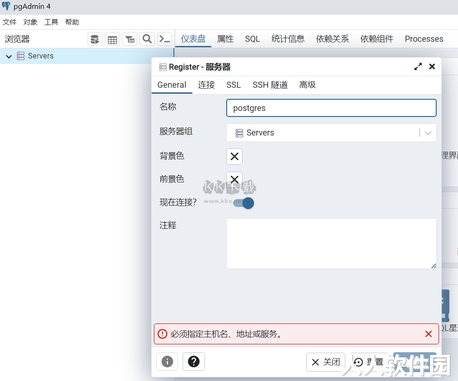Open the 服务器组 Servers dropdown
This screenshot has width=458, height=381.
(x=331, y=133)
